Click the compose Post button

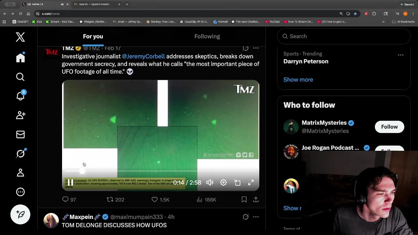click(20, 214)
